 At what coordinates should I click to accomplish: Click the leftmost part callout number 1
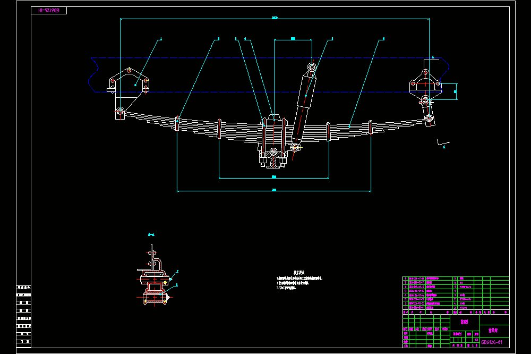coord(161,39)
